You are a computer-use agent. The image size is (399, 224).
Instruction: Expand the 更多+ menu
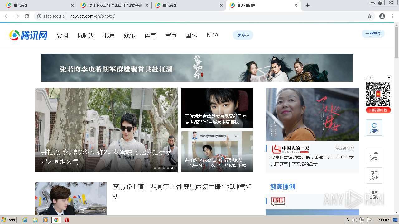coord(243,35)
